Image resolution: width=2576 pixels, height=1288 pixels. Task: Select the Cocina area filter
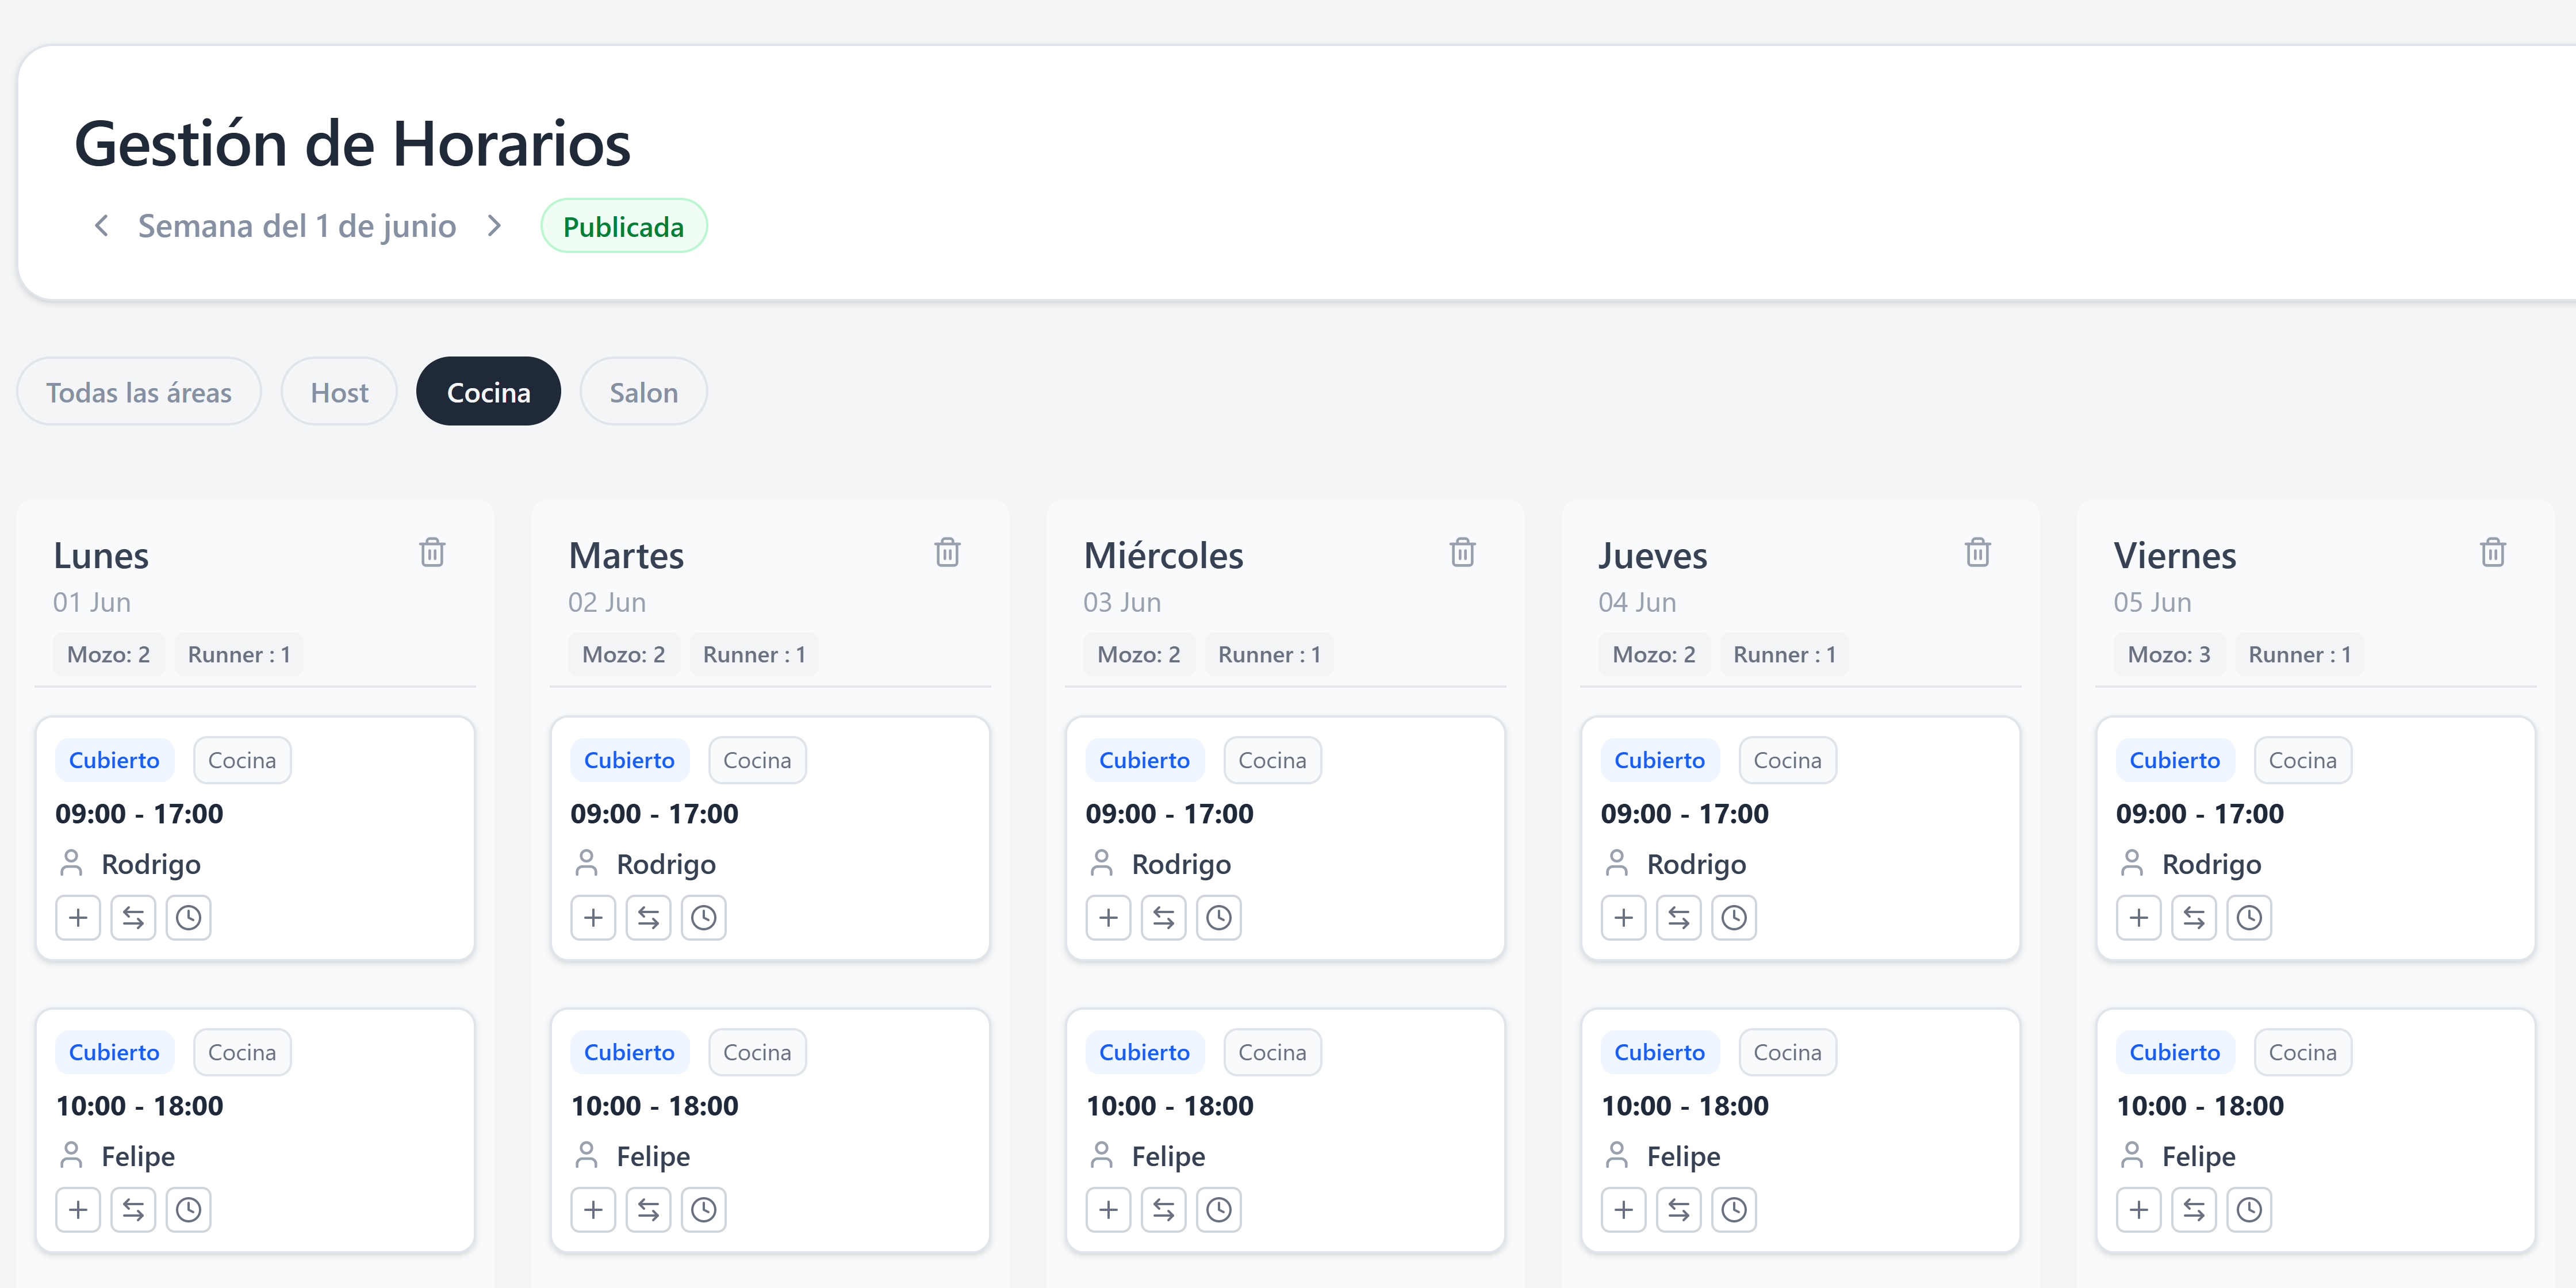(x=488, y=391)
